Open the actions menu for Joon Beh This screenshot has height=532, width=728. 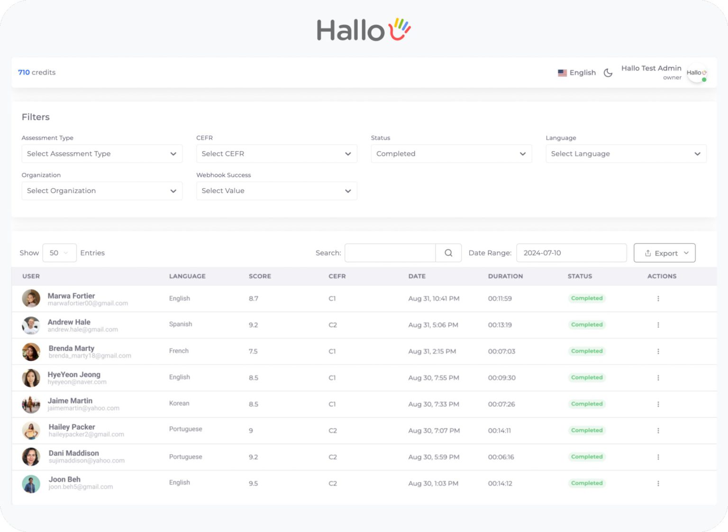click(x=658, y=483)
